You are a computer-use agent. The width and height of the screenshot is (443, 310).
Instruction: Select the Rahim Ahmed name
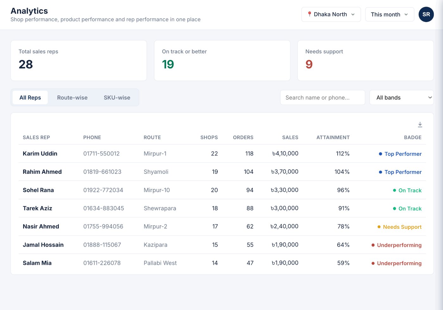tap(42, 172)
